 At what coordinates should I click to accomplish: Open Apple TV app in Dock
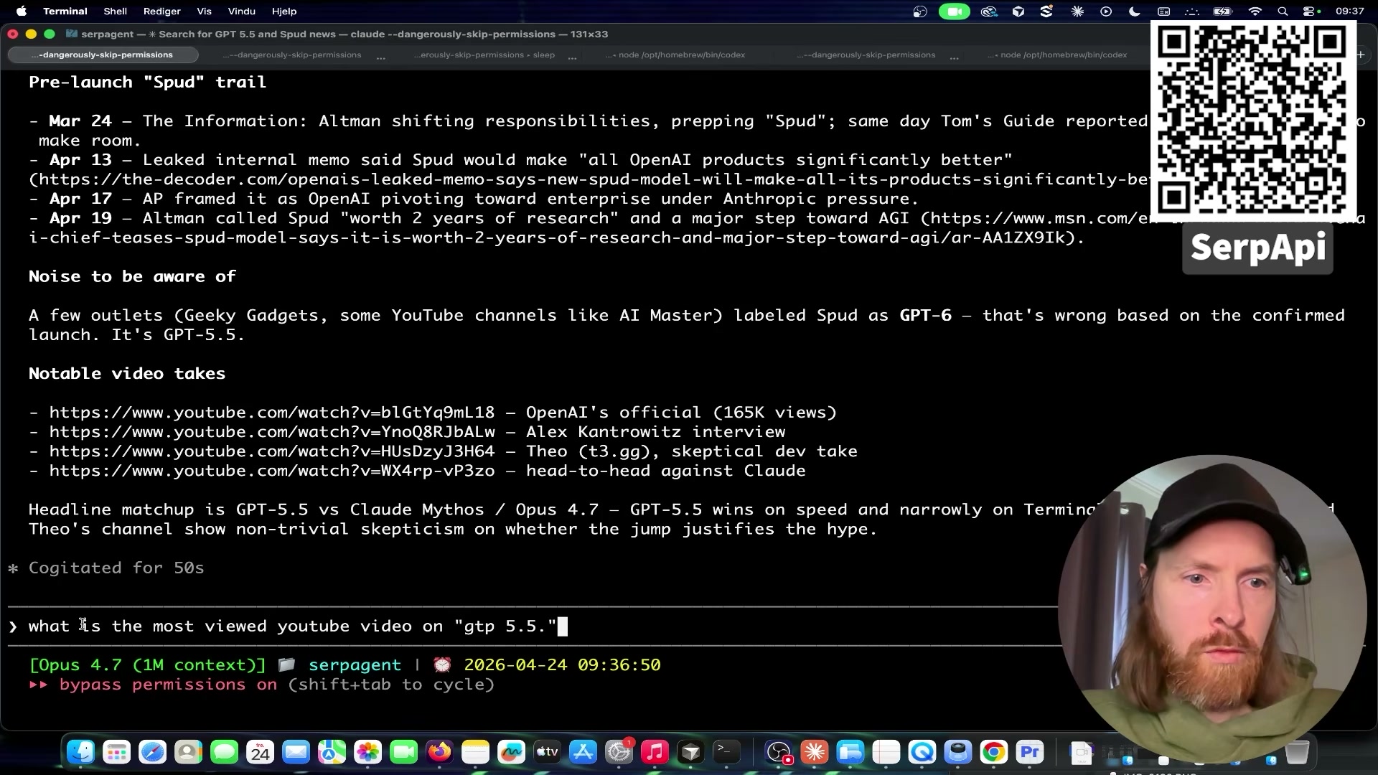click(x=547, y=752)
